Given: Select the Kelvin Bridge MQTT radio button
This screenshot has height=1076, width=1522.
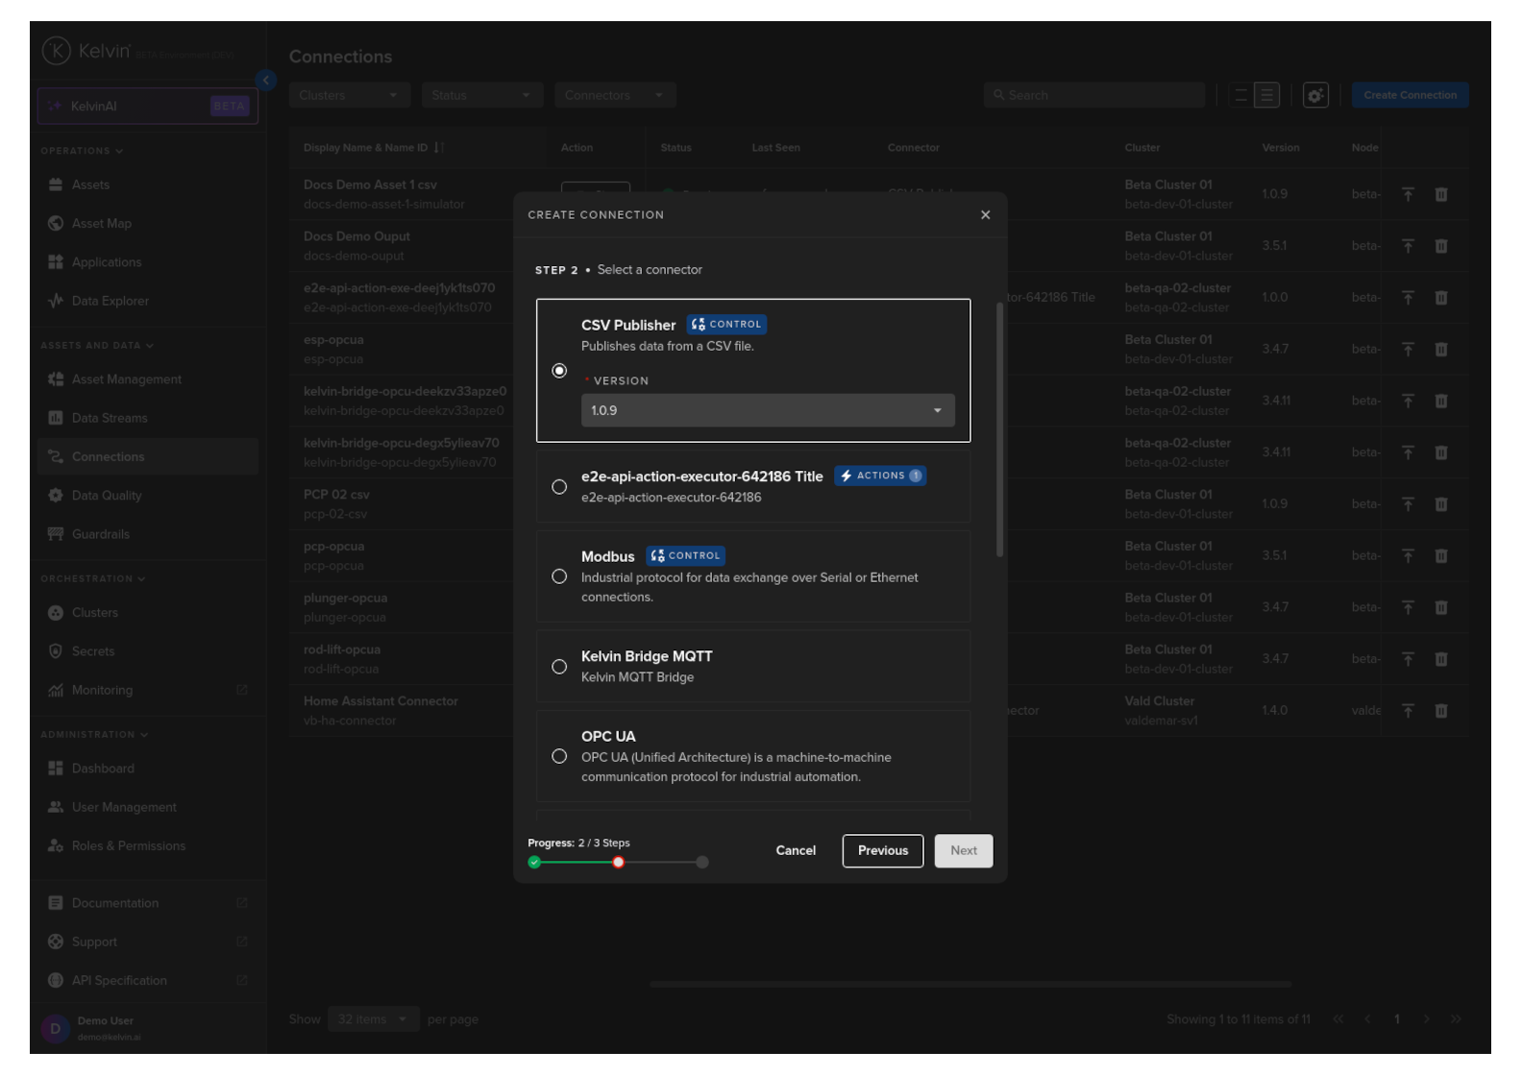Looking at the screenshot, I should click(559, 667).
